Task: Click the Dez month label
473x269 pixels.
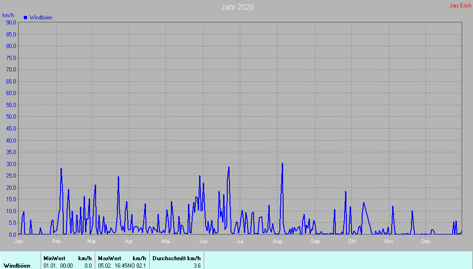Action: click(426, 241)
